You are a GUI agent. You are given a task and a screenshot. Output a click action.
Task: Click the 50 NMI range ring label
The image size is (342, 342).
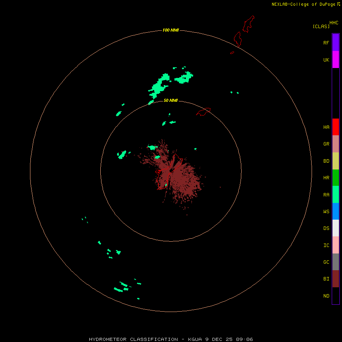(171, 100)
